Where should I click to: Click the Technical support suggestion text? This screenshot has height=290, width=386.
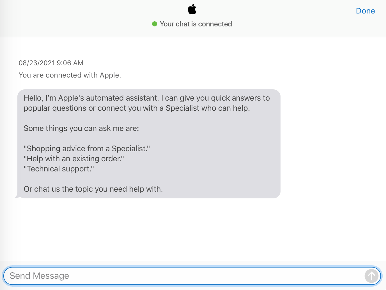click(59, 169)
